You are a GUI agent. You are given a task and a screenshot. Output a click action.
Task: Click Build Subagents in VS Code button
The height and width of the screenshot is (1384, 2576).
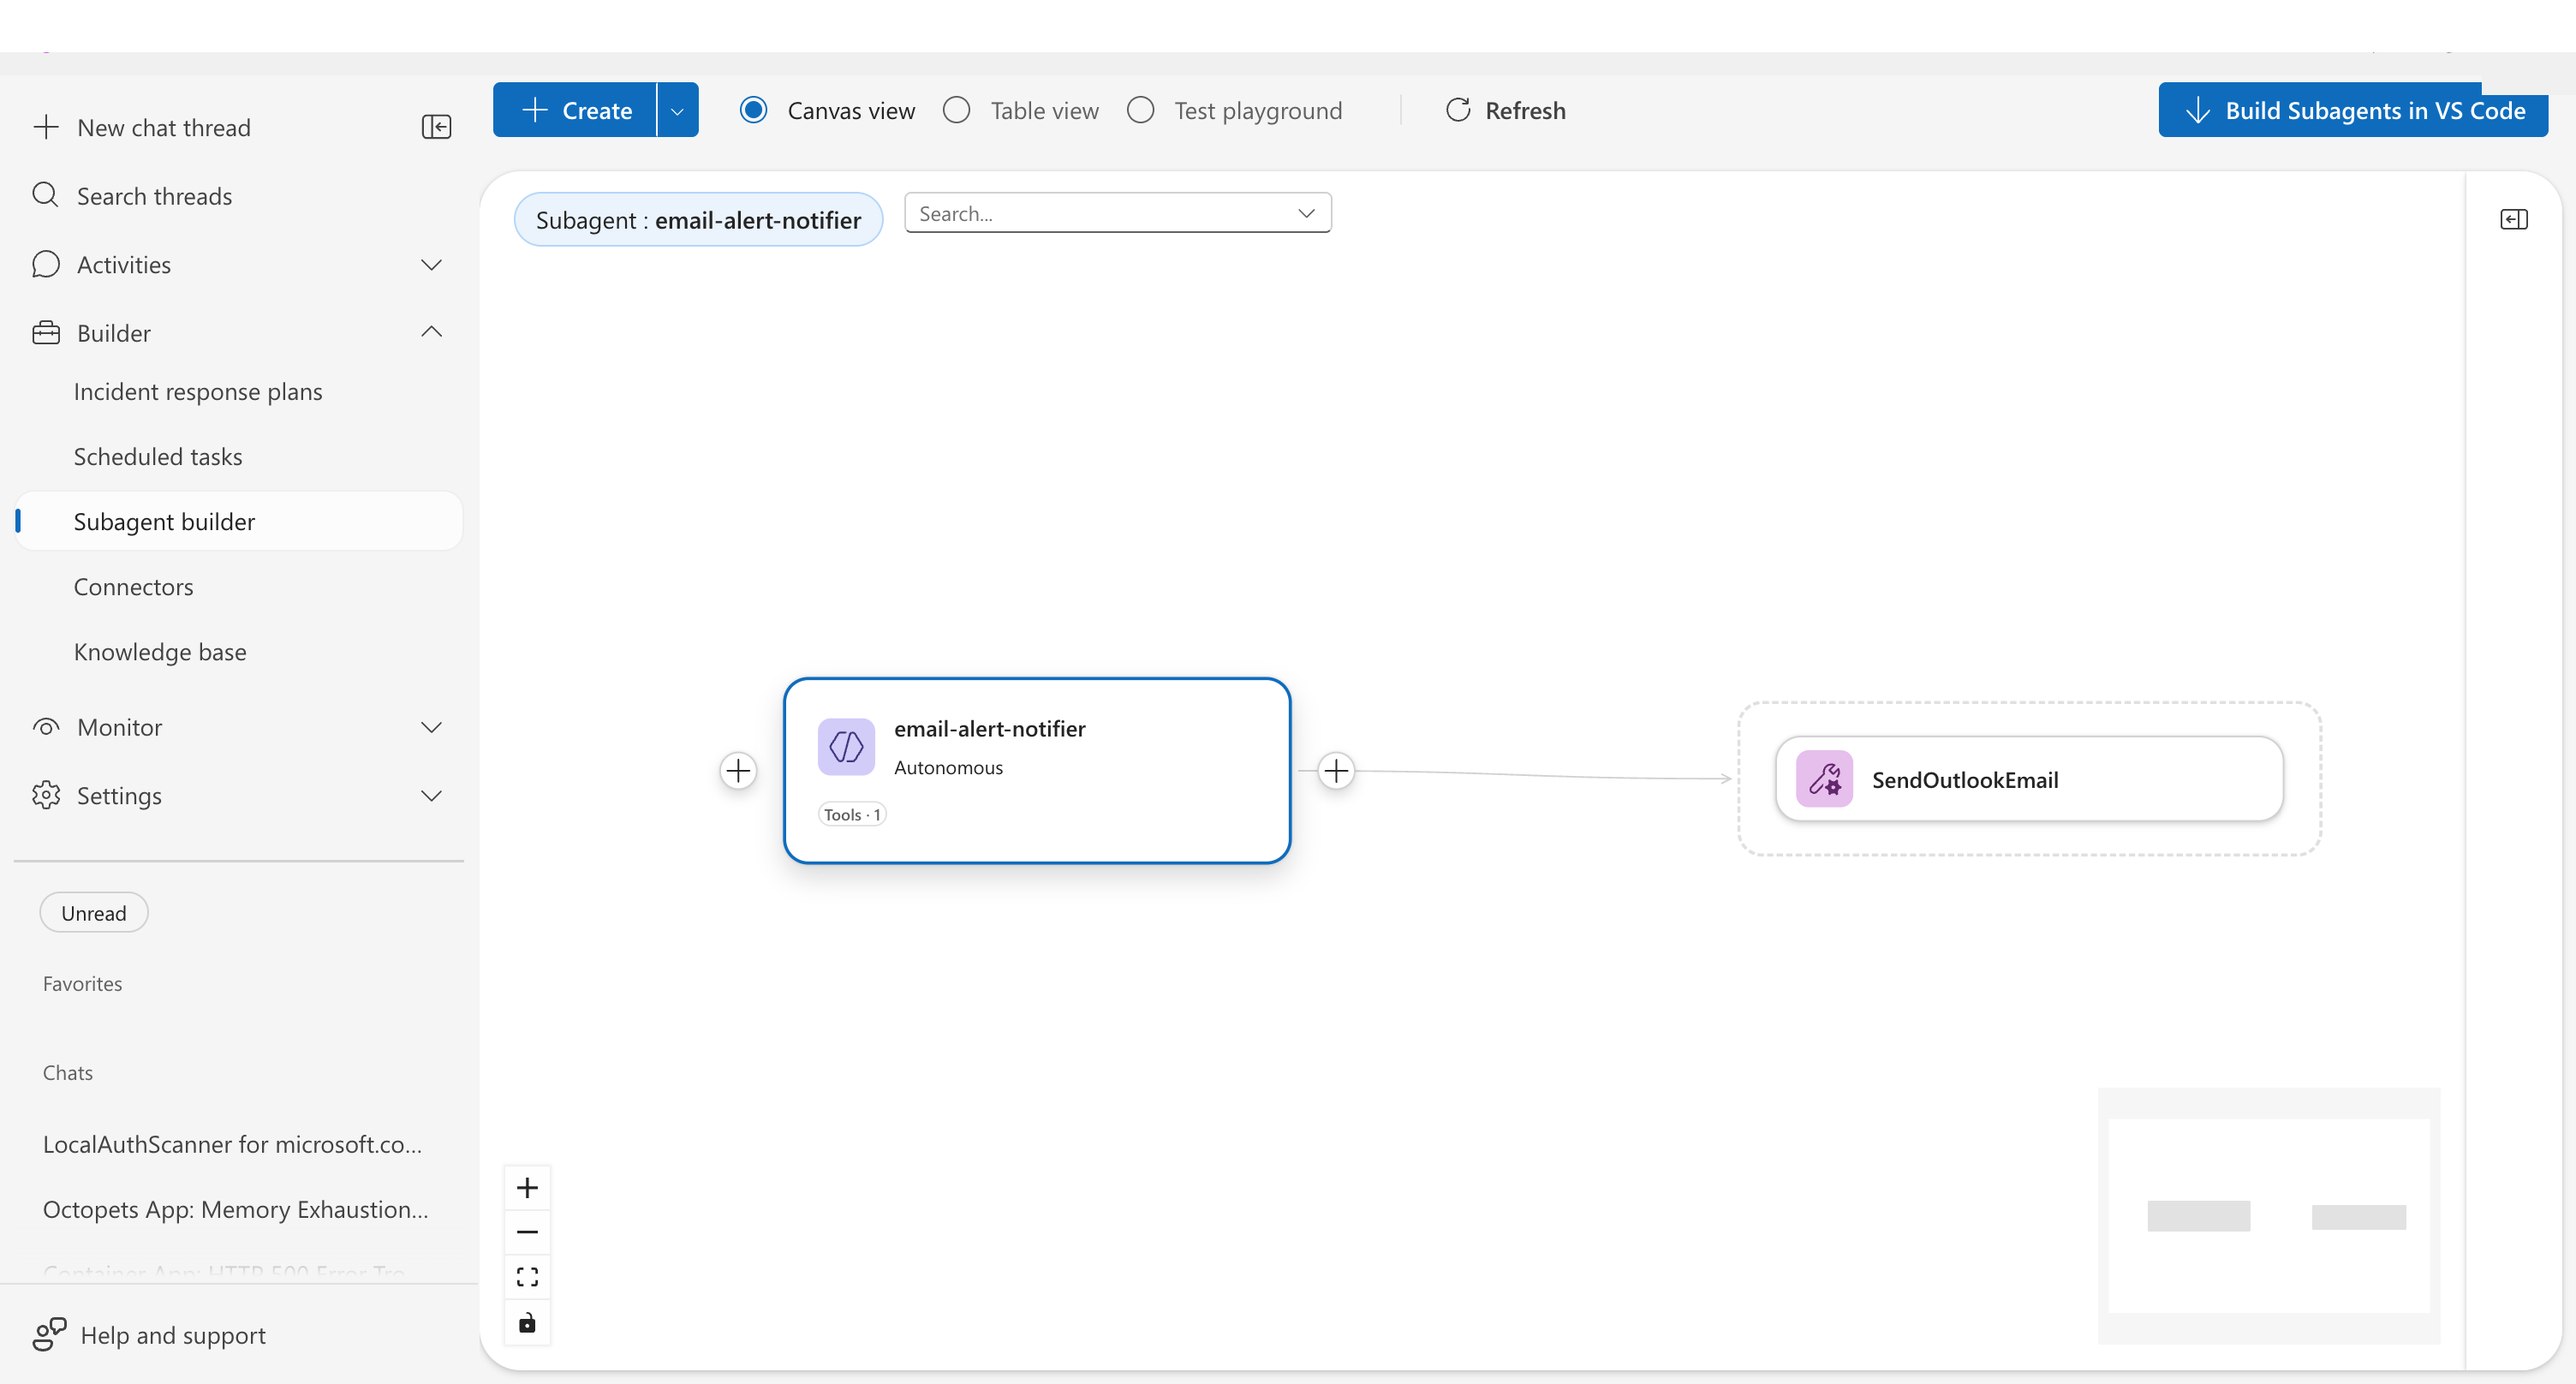(2353, 110)
